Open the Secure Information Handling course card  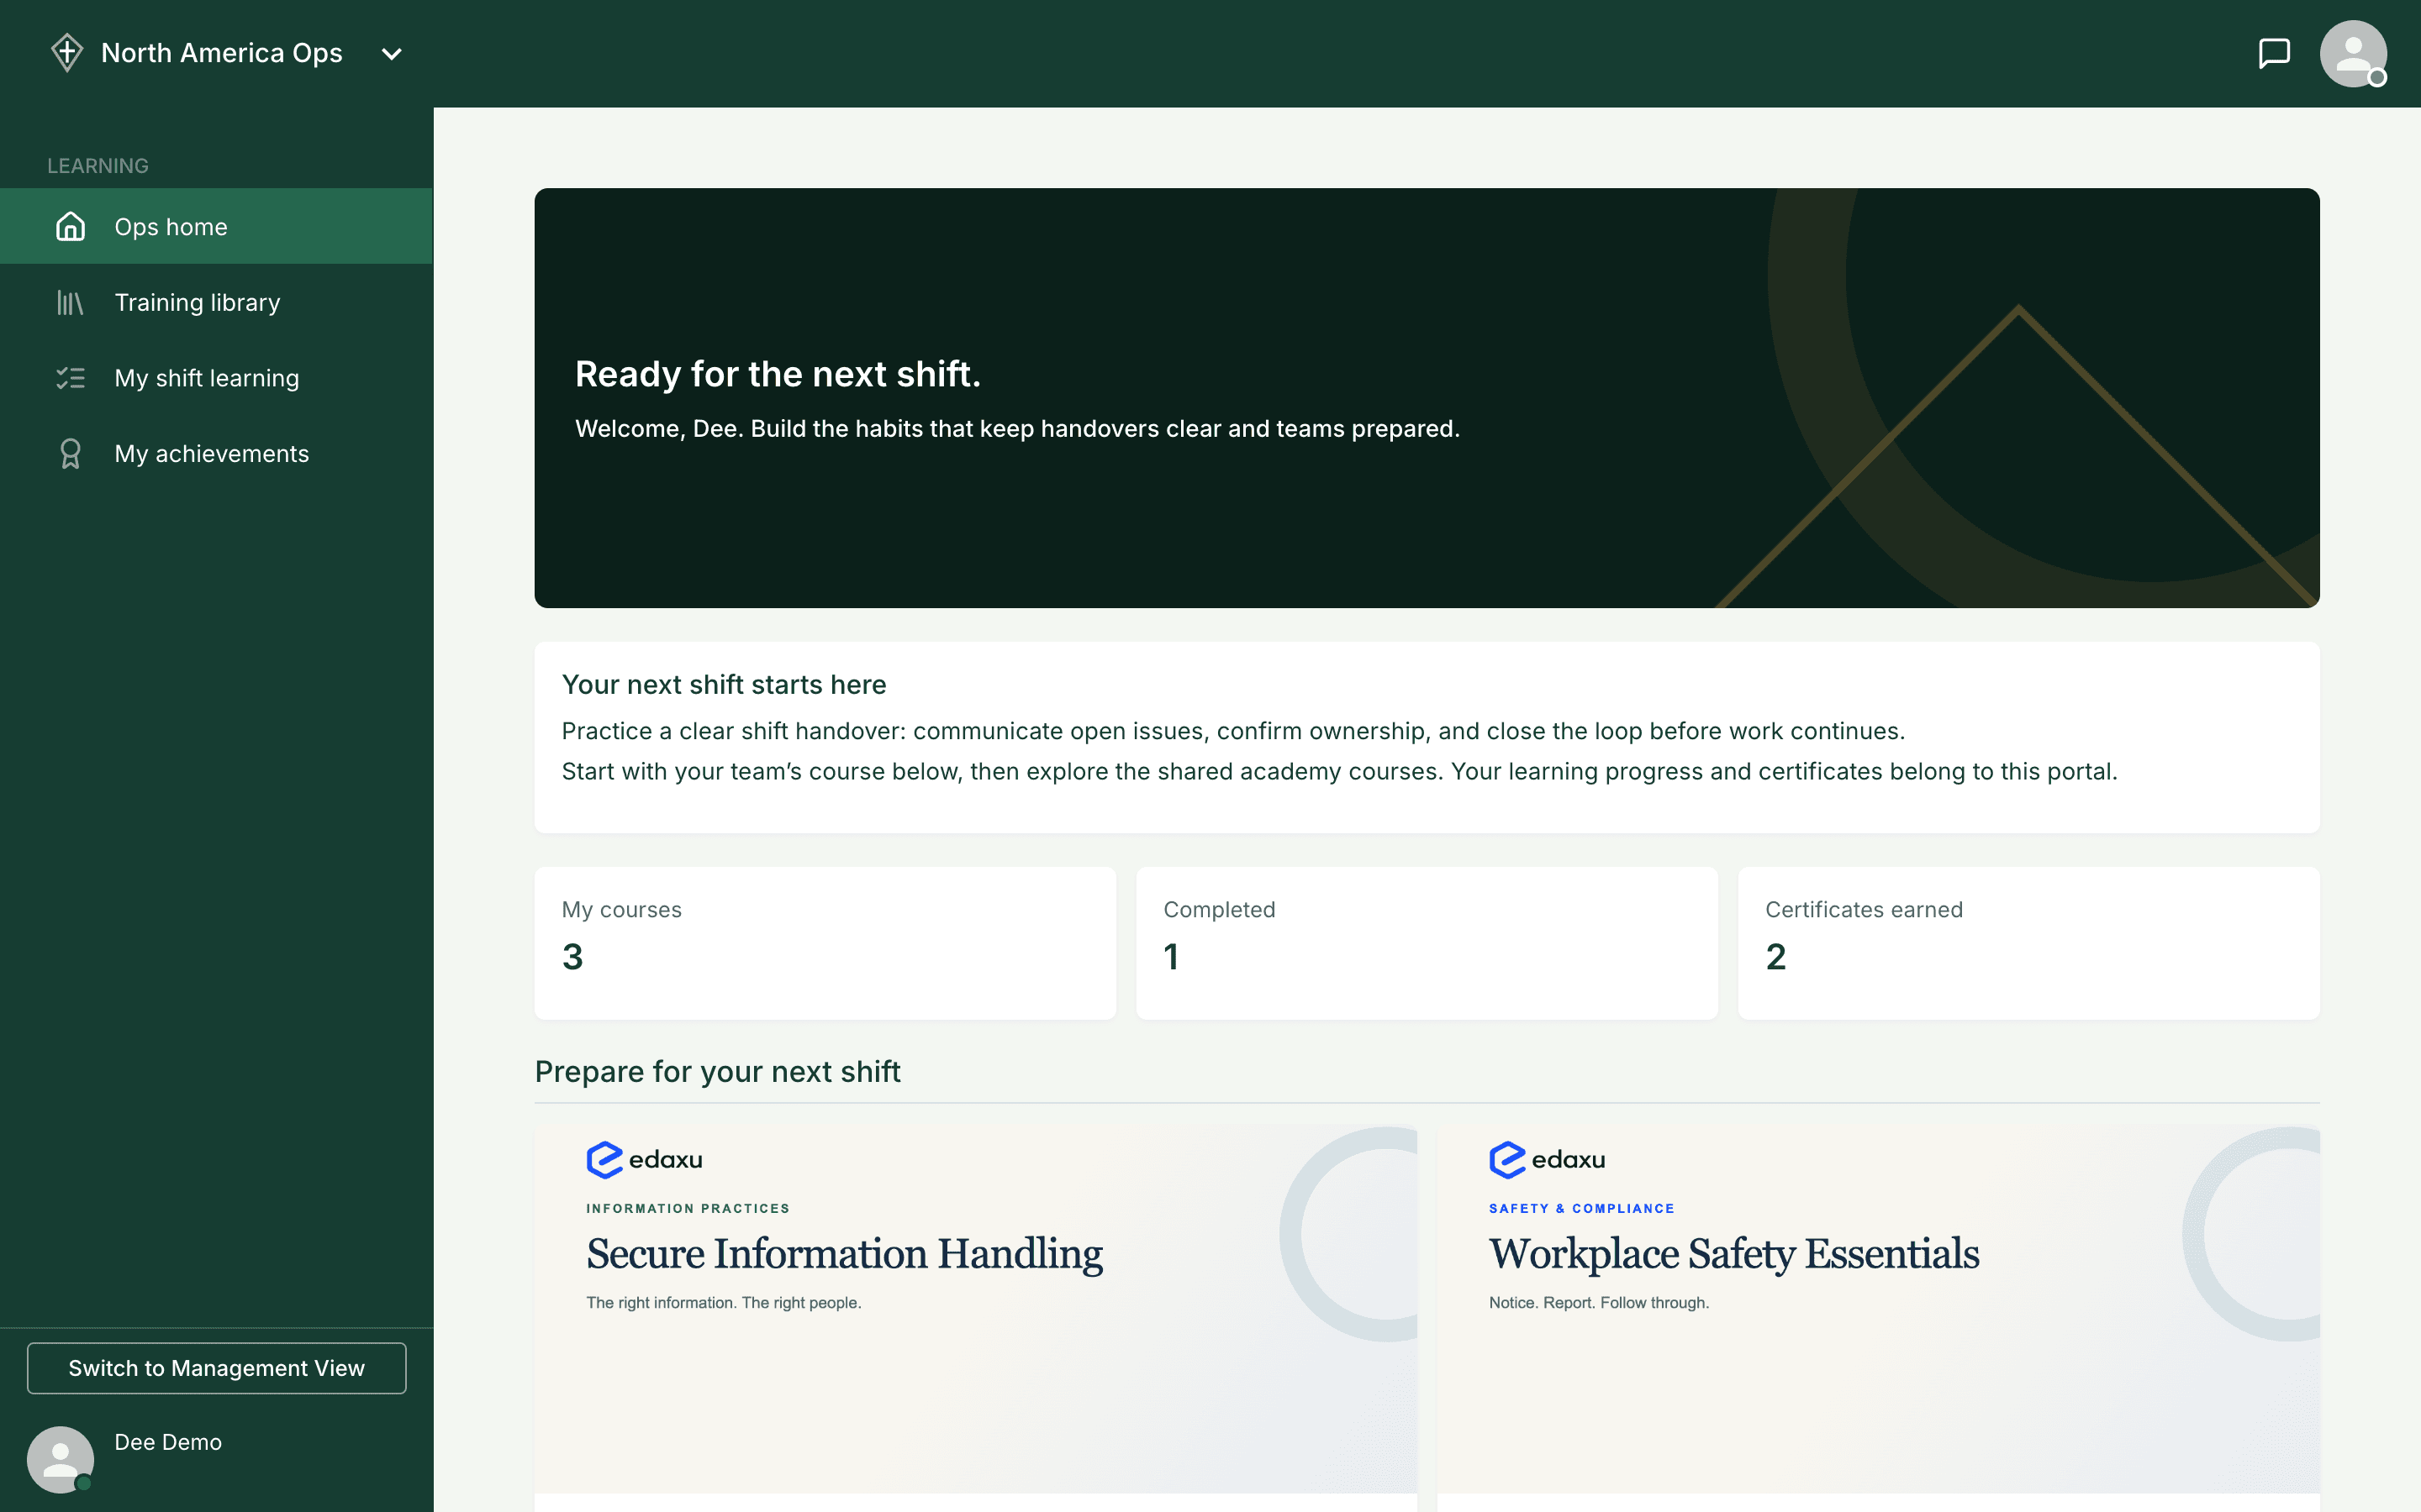(x=975, y=1318)
